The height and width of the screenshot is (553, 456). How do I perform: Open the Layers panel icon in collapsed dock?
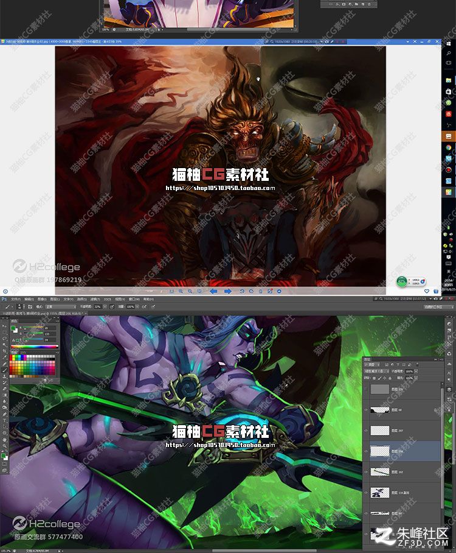pyautogui.click(x=449, y=389)
